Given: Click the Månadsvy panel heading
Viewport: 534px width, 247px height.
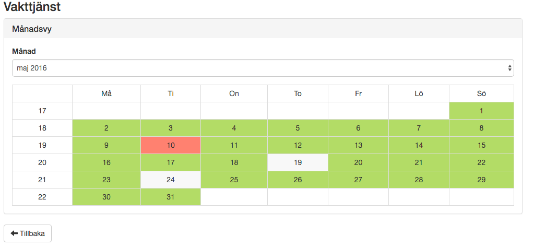Looking at the screenshot, I should click(x=32, y=29).
